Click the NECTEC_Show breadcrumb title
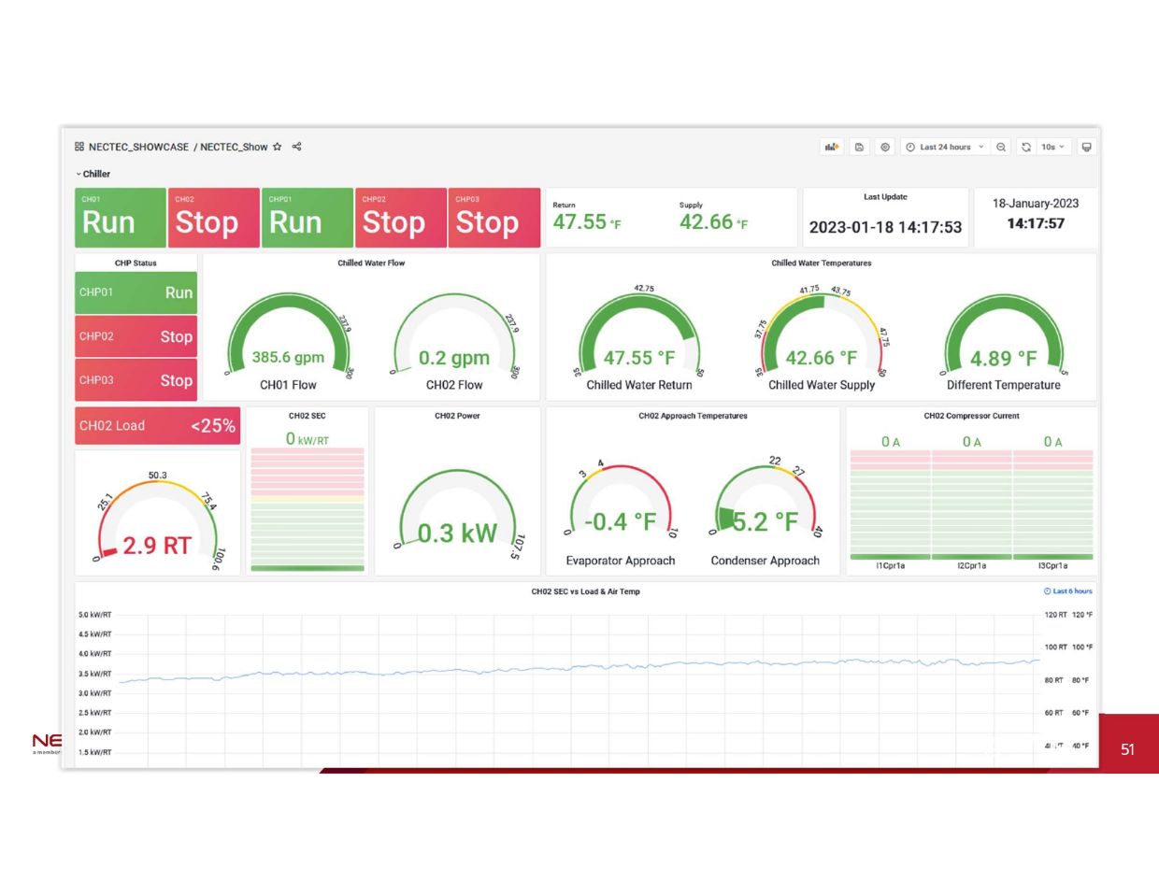The image size is (1159, 896). 234,147
